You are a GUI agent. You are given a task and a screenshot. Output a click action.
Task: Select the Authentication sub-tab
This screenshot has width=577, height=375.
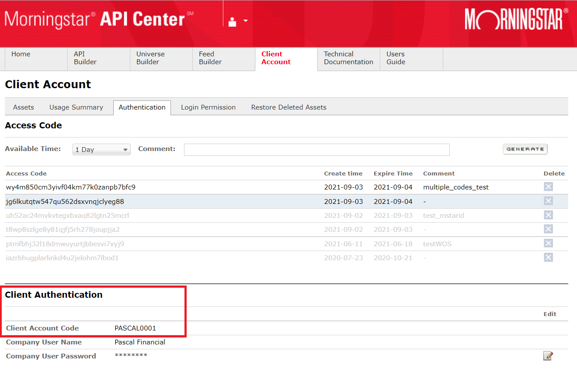(142, 107)
